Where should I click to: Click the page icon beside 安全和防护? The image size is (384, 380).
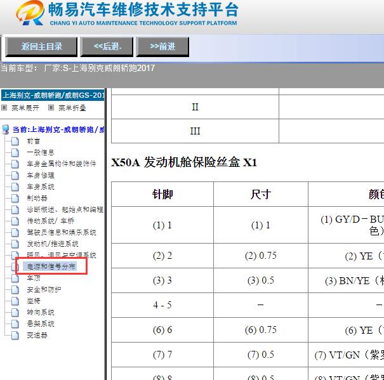point(15,290)
